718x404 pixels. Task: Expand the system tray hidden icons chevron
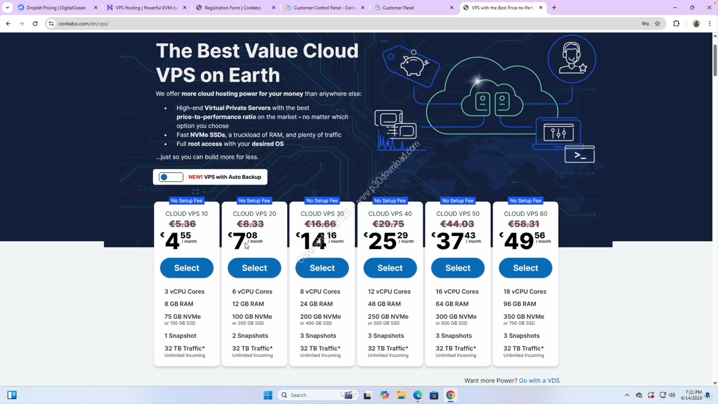(x=627, y=395)
